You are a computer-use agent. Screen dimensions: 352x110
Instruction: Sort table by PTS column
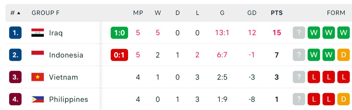pos(277,13)
